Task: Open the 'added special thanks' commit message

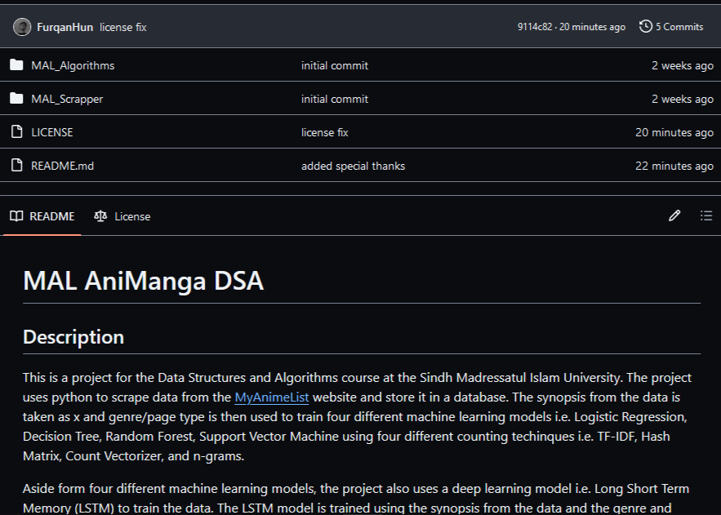Action: (353, 166)
